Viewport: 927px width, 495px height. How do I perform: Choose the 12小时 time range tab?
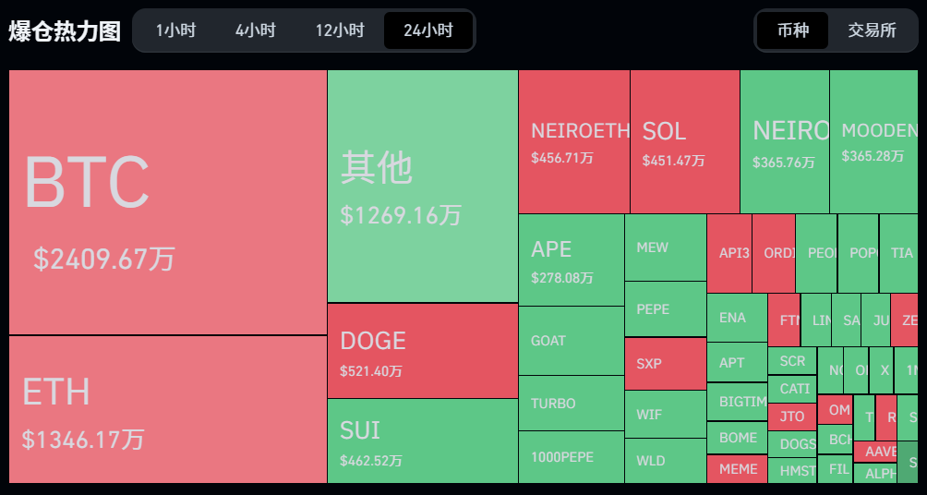click(339, 30)
